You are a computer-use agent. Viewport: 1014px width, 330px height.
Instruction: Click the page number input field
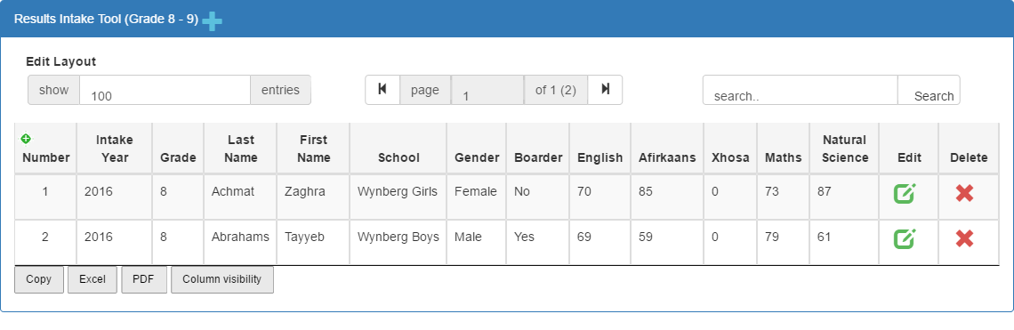coord(487,90)
